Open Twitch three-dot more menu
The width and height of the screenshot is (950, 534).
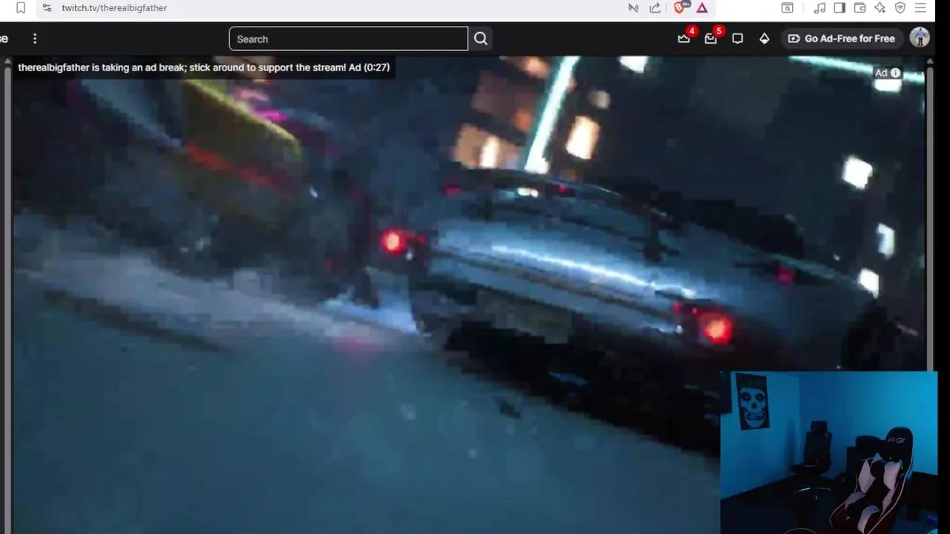pyautogui.click(x=35, y=39)
